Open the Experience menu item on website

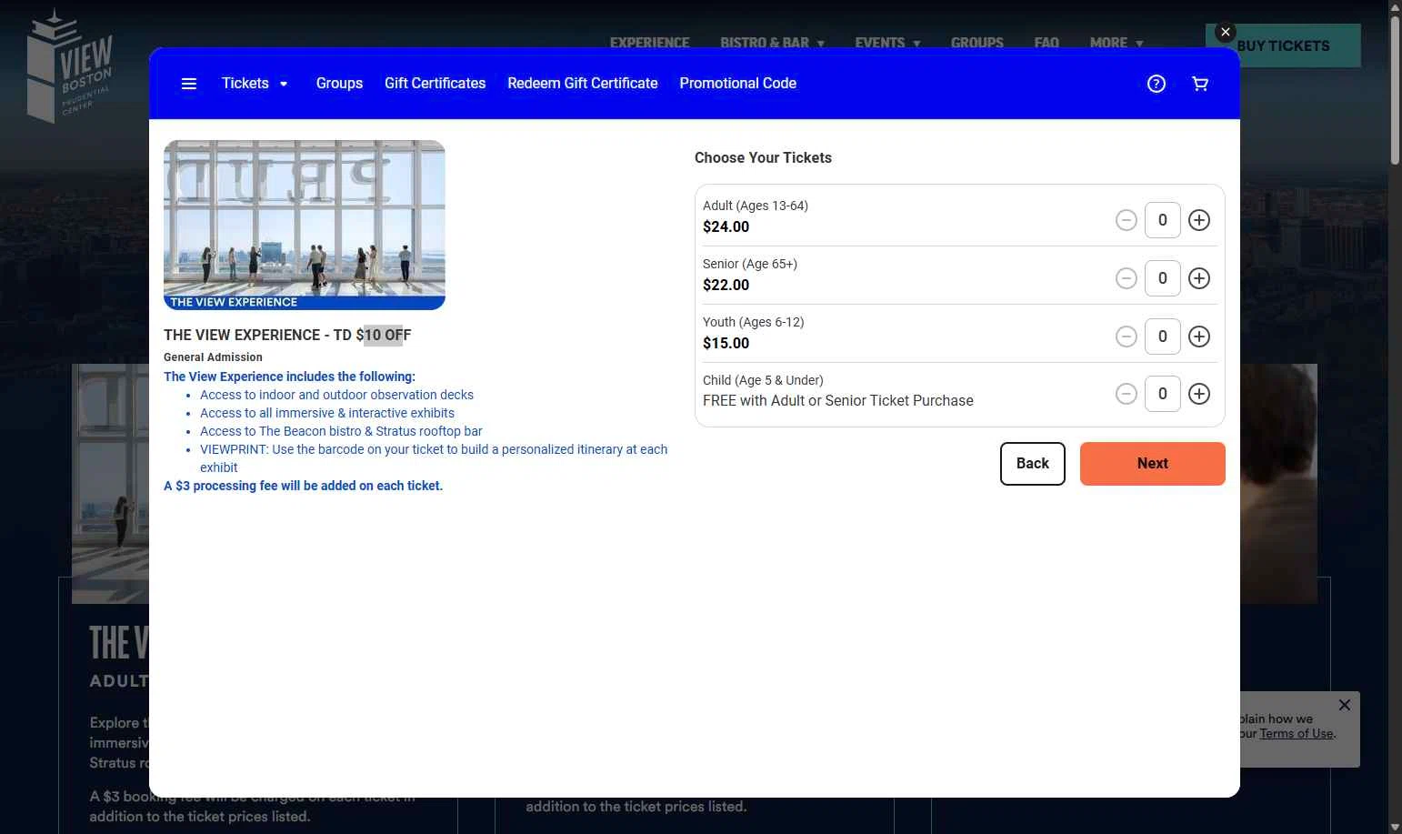tap(649, 43)
